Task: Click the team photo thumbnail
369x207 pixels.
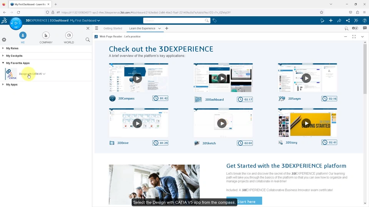Action: (154, 185)
